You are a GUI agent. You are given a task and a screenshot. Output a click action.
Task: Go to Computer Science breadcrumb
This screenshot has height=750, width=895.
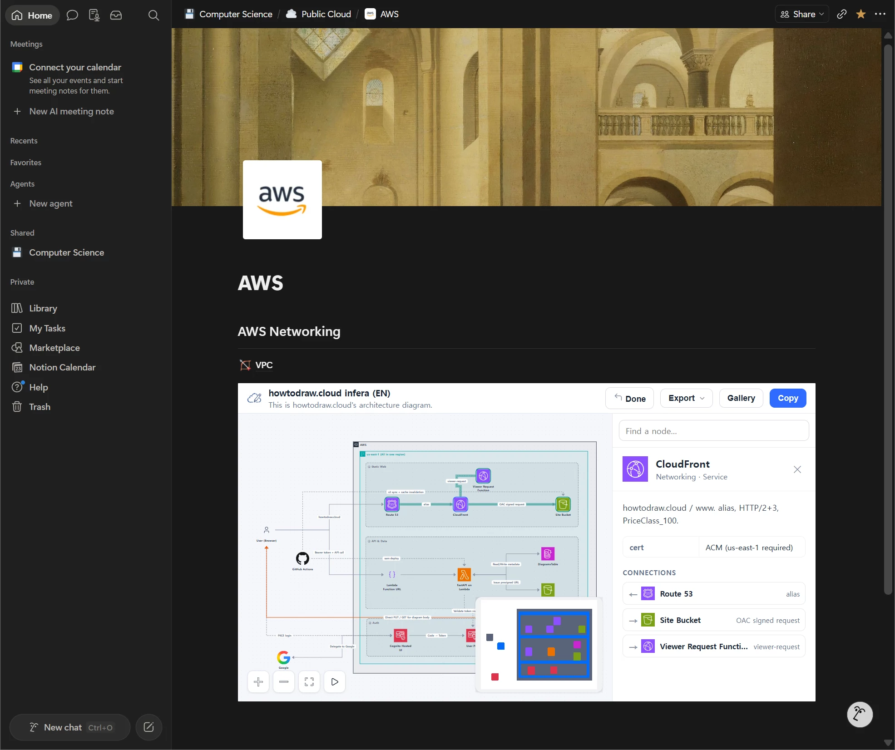229,14
